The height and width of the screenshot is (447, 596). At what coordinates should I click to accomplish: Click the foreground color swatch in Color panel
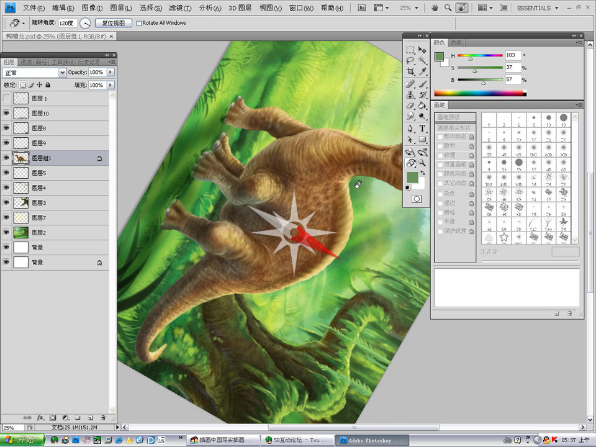point(439,56)
